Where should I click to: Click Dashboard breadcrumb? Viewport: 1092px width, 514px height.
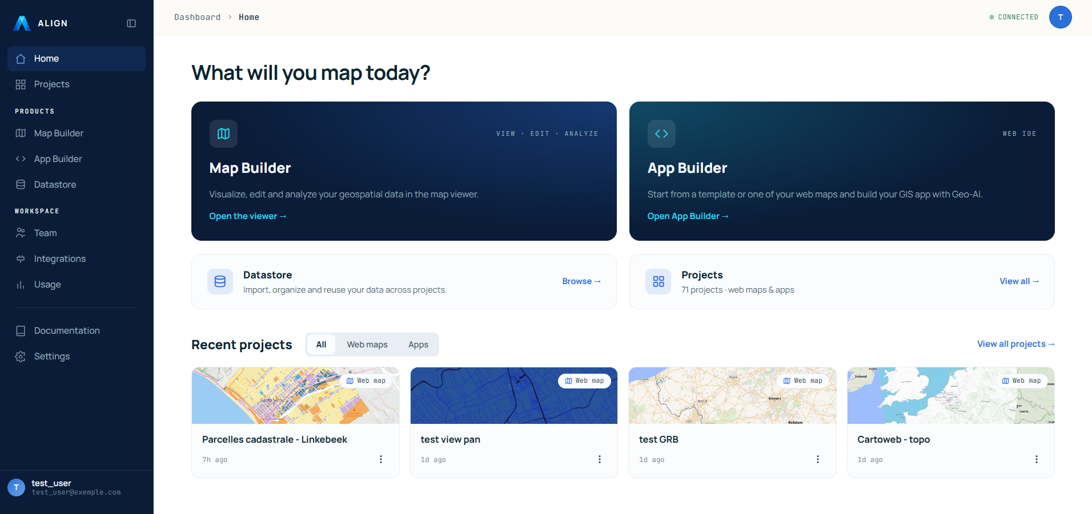click(x=198, y=17)
